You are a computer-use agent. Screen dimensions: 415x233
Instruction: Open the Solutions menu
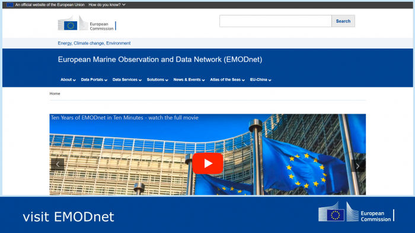158,80
